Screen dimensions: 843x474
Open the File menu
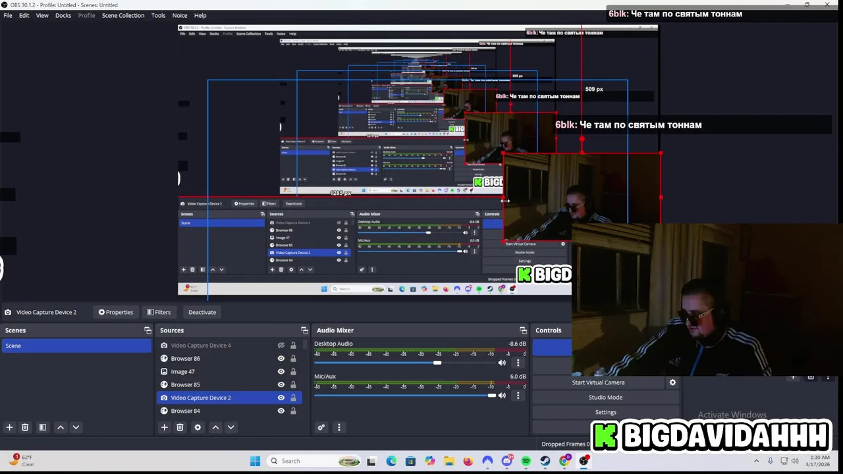click(x=8, y=15)
